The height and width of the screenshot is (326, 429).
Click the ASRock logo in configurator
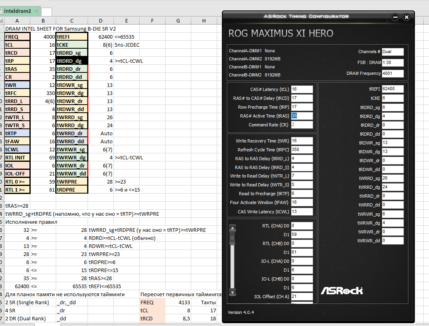[342, 291]
